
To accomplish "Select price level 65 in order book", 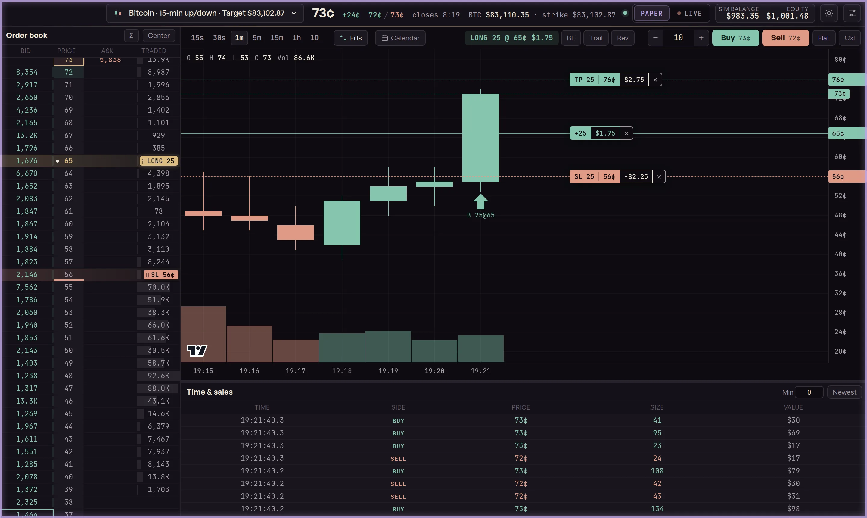I will (68, 161).
